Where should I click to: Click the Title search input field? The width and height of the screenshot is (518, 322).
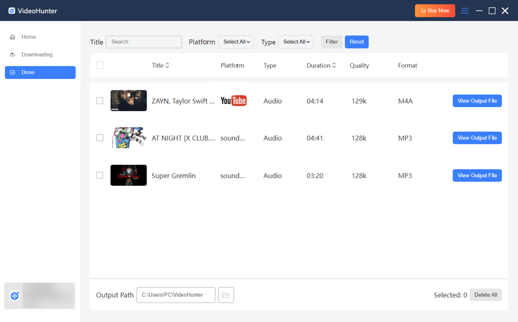144,42
